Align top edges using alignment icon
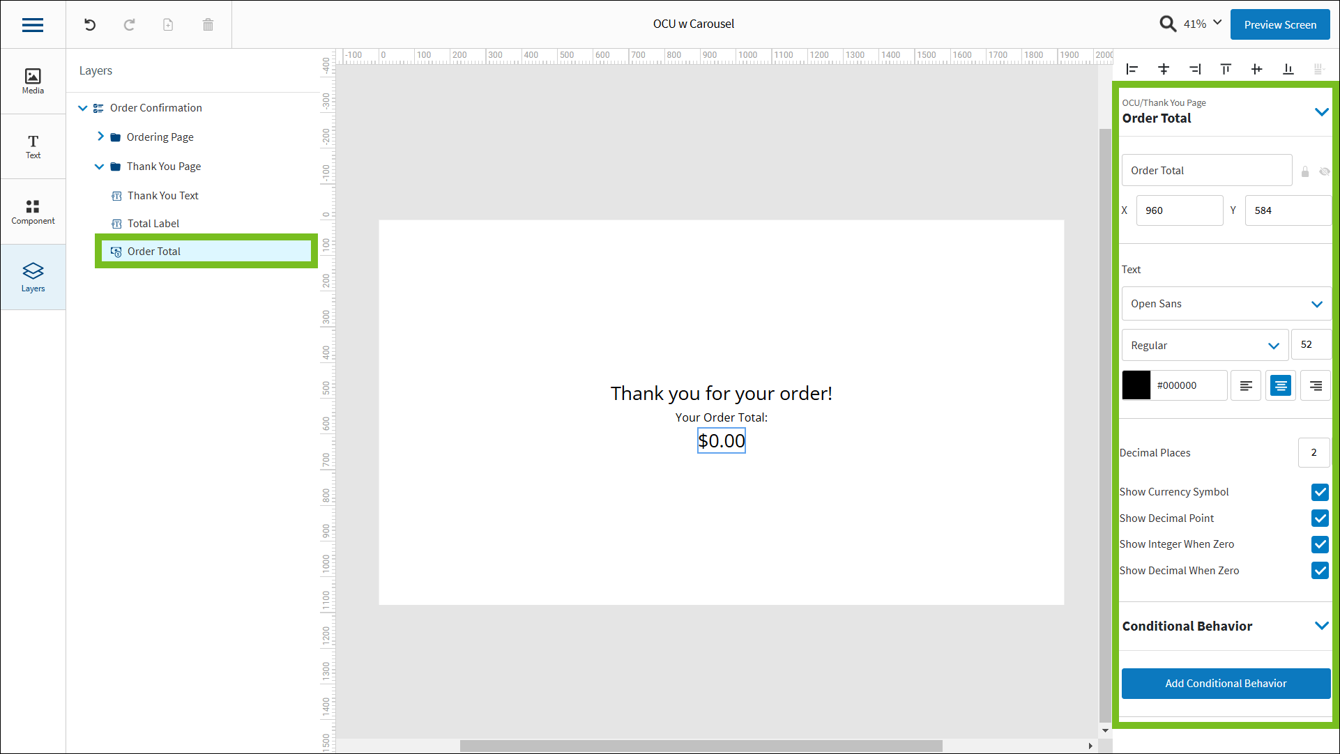The width and height of the screenshot is (1340, 754). [1226, 69]
